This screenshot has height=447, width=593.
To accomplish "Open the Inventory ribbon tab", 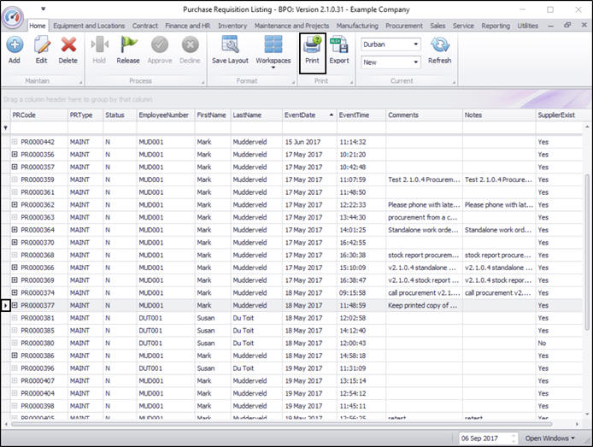I will [x=232, y=26].
